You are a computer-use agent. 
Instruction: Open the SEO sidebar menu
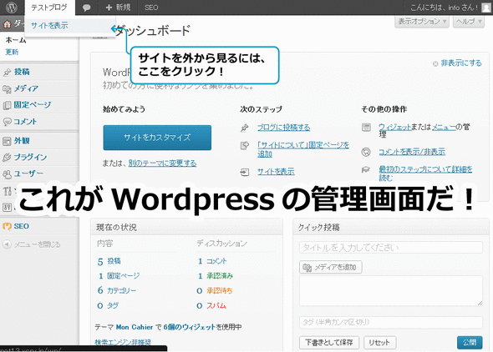coord(22,226)
